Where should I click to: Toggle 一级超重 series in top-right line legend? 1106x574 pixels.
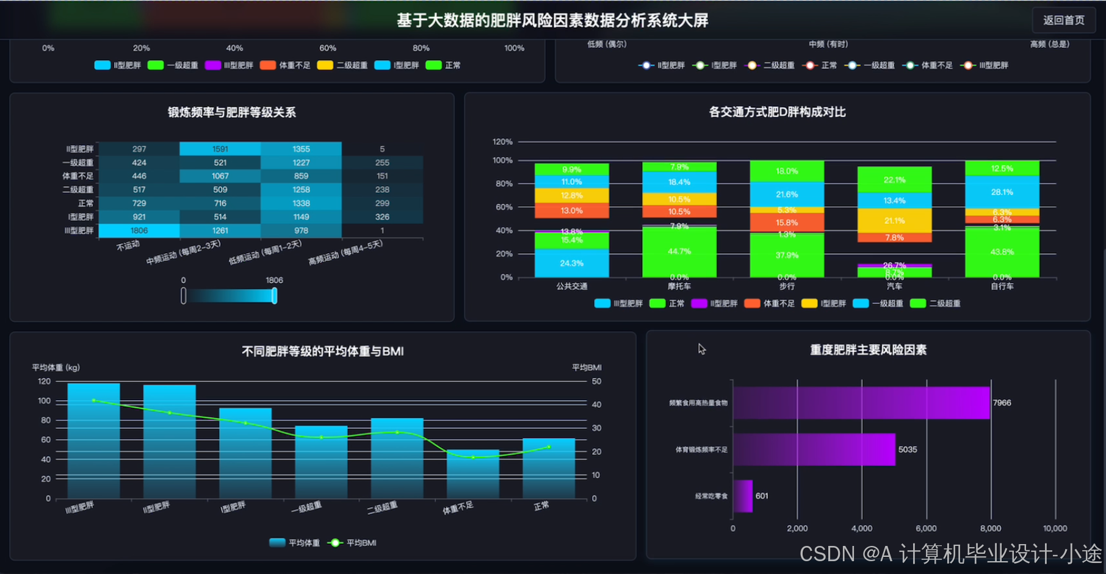click(869, 65)
